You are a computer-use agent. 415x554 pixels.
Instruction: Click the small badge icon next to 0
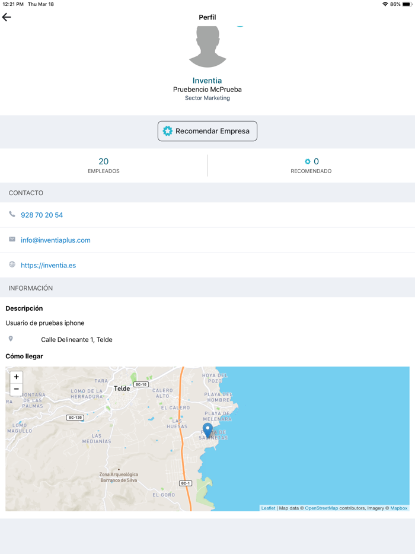(308, 161)
